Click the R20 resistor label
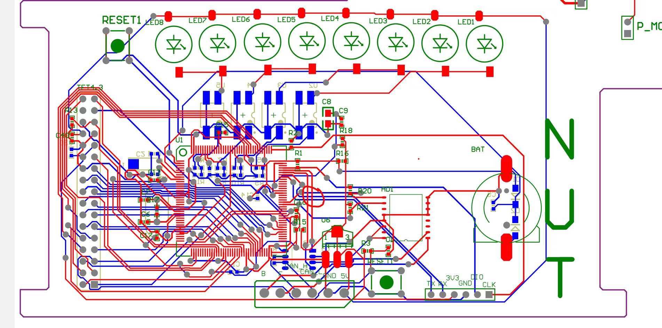662x328 pixels. 365,191
